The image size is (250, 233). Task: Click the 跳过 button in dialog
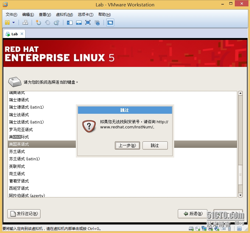(155, 145)
